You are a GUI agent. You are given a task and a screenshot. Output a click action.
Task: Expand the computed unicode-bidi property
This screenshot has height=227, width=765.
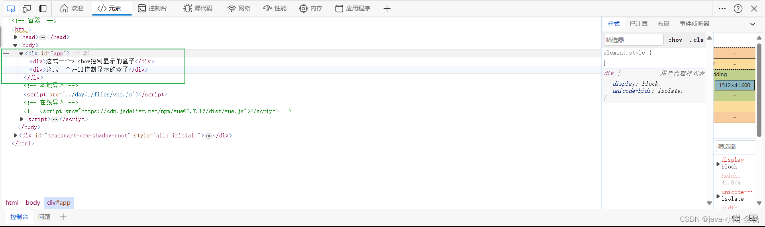718,196
